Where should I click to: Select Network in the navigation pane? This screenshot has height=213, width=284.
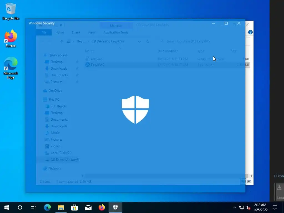coord(55,168)
